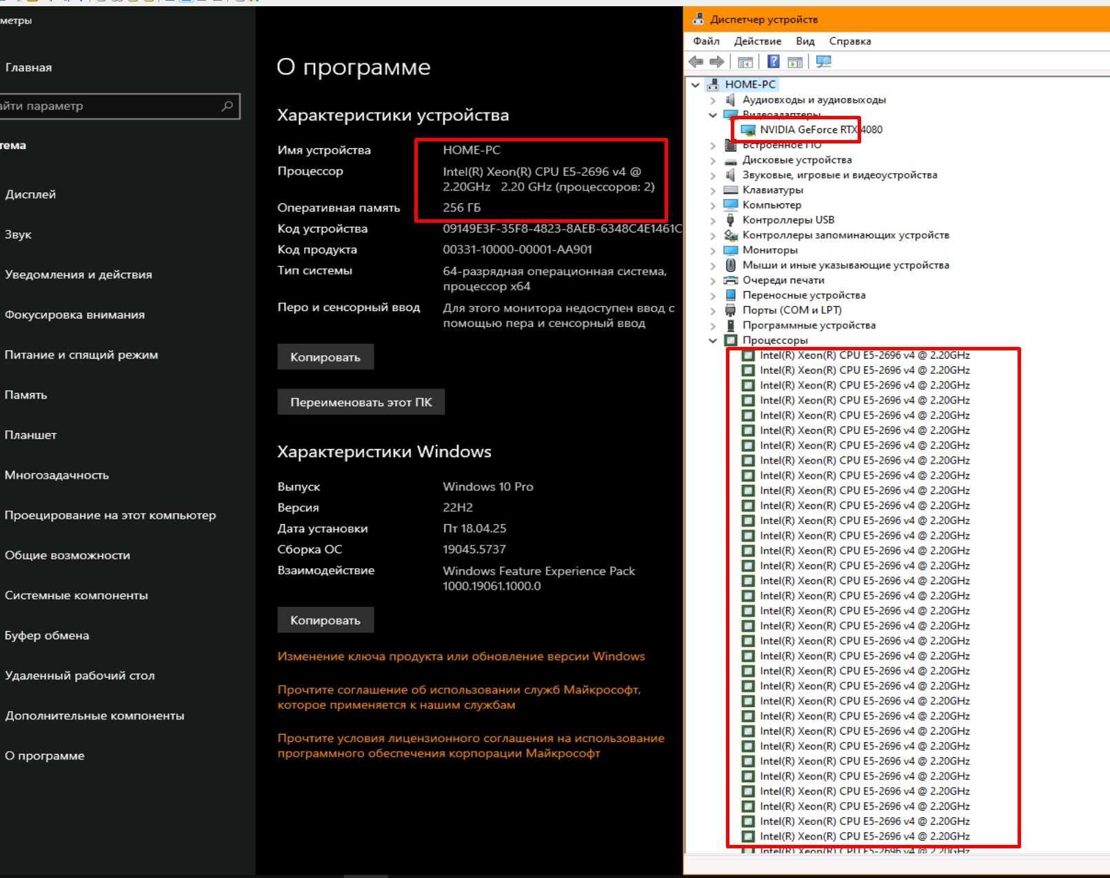Click the scan for hardware changes monitor icon
Image resolution: width=1110 pixels, height=878 pixels.
823,62
